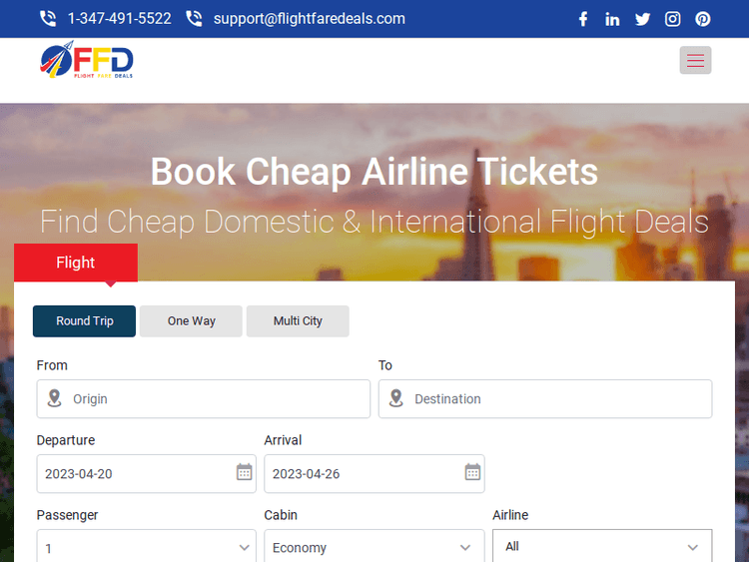Click the Origin input field
The height and width of the screenshot is (562, 749).
pos(204,399)
